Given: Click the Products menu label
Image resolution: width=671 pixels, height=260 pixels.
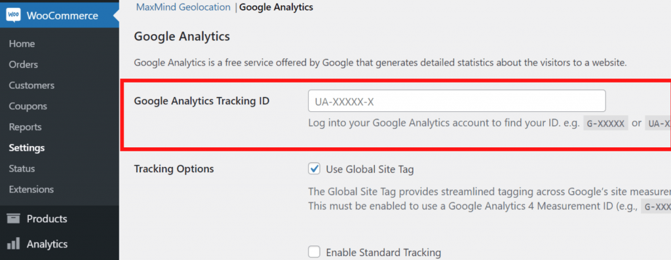Looking at the screenshot, I should (x=47, y=219).
